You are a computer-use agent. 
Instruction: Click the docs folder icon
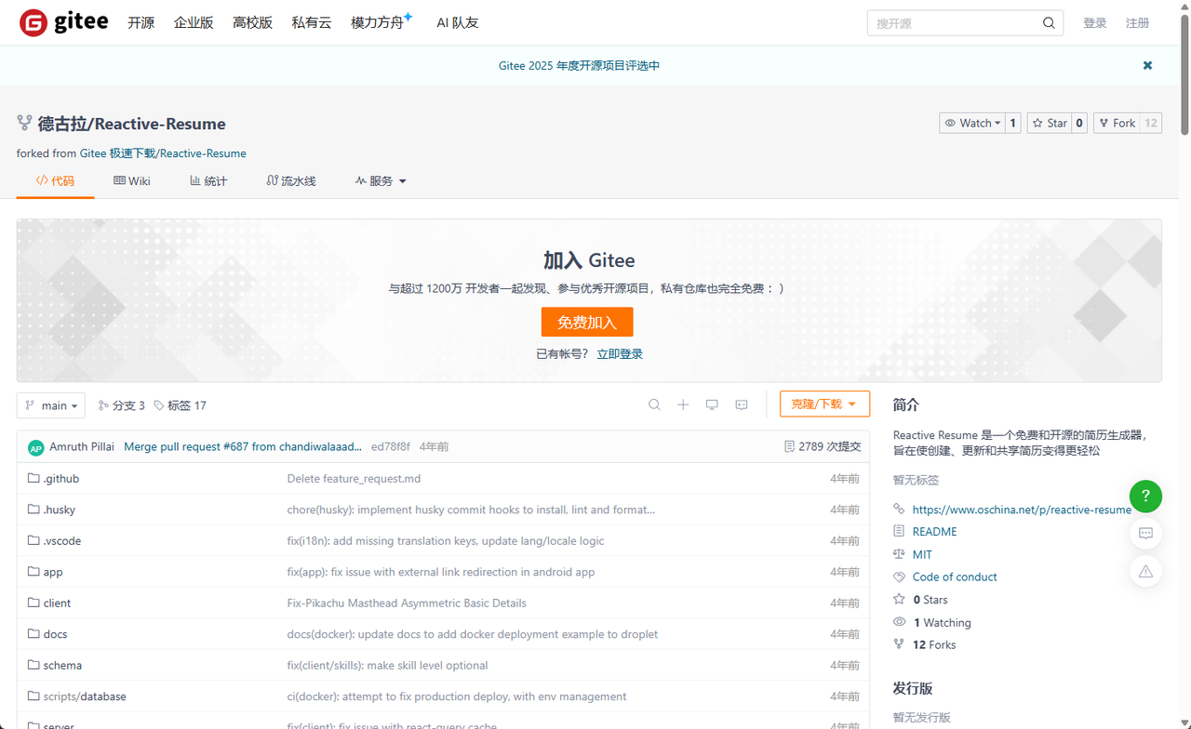click(34, 634)
